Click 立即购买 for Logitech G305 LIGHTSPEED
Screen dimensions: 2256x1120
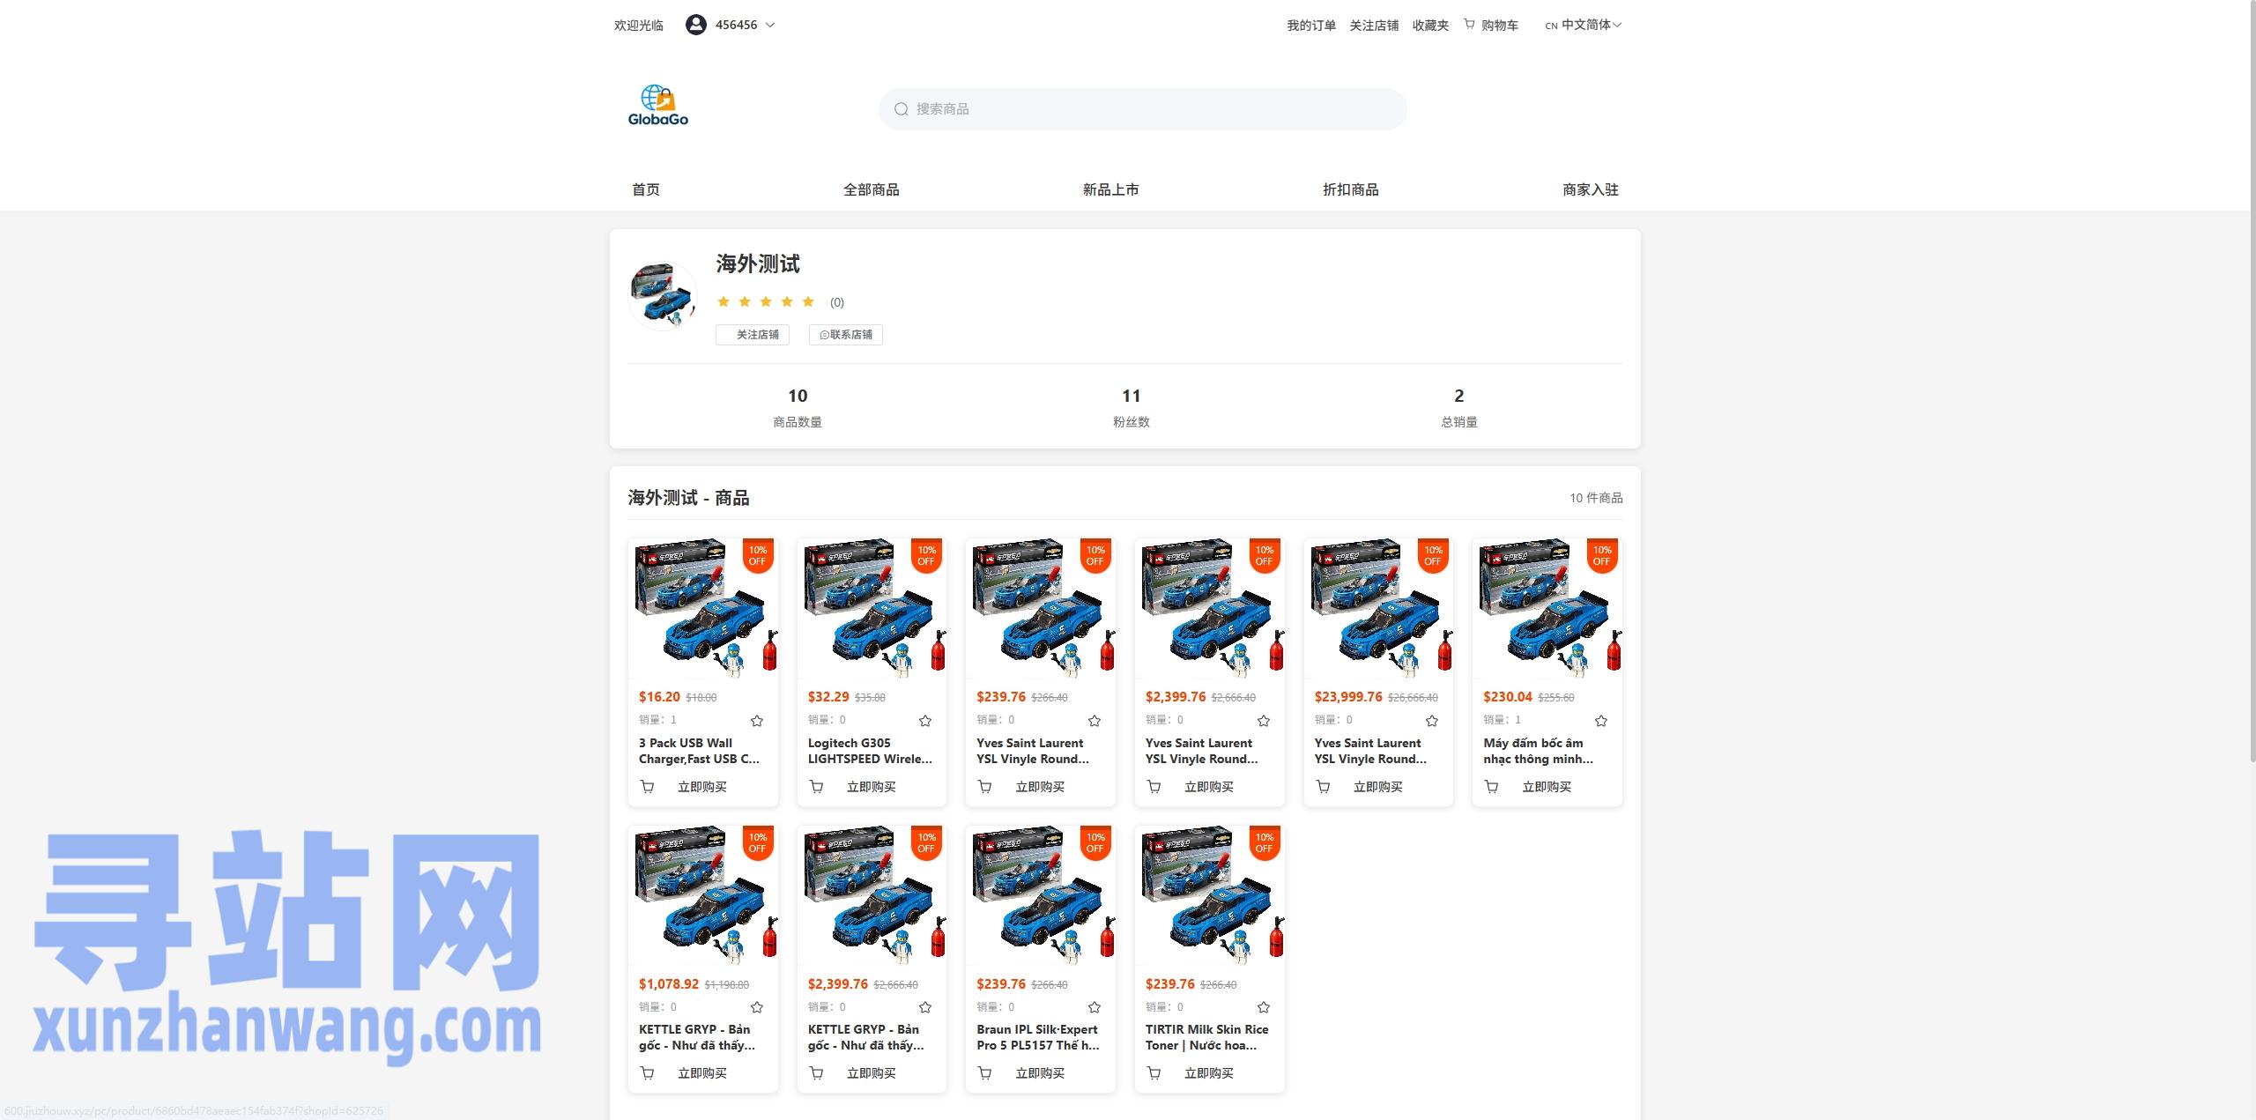click(x=872, y=787)
